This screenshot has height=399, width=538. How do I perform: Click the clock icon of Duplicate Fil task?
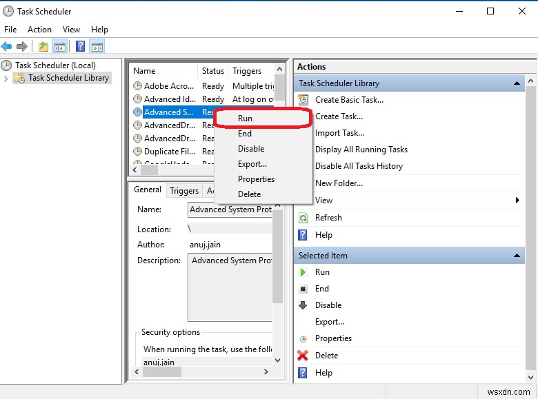137,151
